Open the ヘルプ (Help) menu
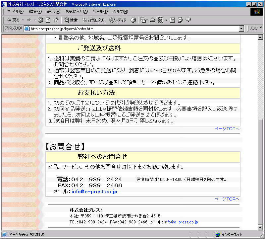 click(x=121, y=12)
